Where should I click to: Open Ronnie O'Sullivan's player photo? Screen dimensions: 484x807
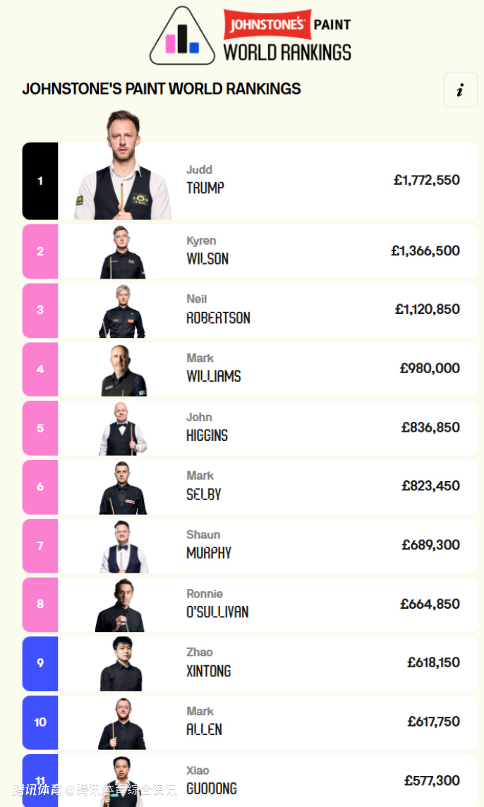tap(121, 605)
